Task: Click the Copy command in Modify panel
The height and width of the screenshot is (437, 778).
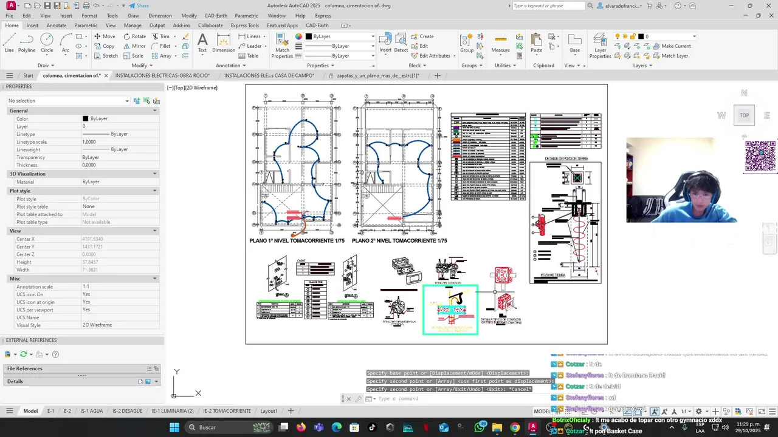Action: pyautogui.click(x=104, y=46)
